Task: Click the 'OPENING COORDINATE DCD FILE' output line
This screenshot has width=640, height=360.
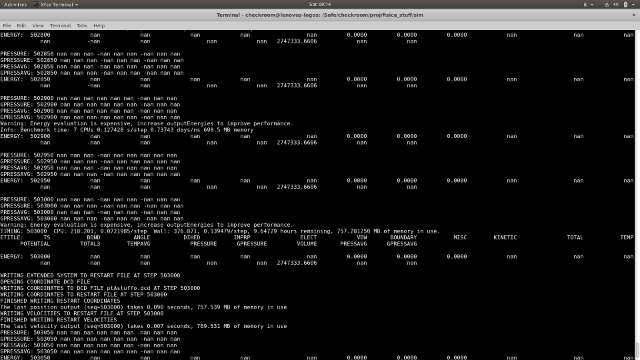Action: click(x=45, y=282)
